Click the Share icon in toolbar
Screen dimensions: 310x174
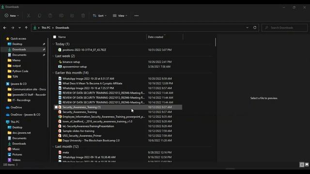tap(72, 16)
